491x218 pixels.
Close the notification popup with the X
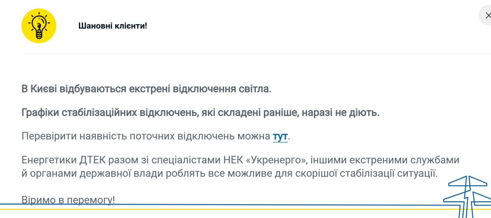pos(487,16)
